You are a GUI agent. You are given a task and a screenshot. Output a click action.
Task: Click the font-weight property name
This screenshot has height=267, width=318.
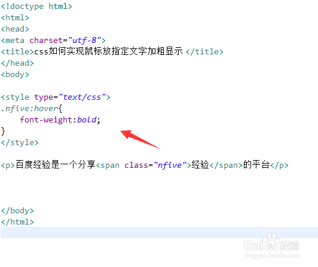coord(46,120)
